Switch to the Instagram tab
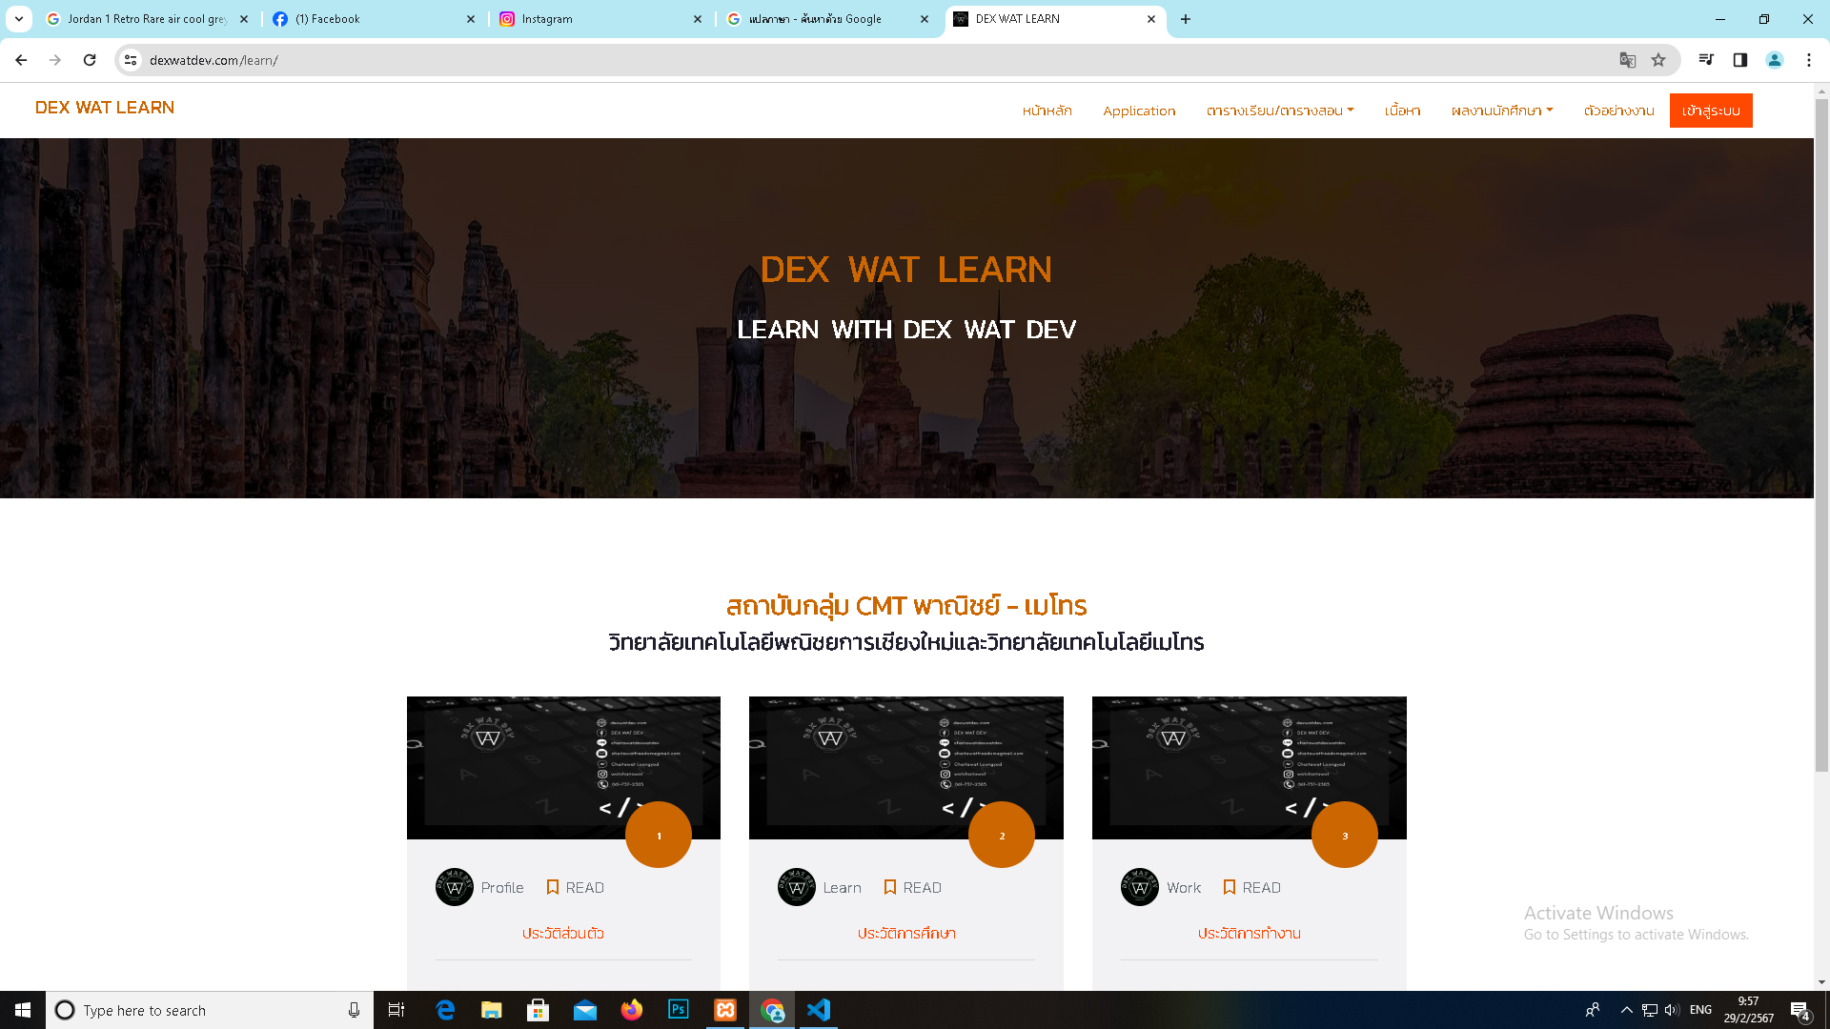The height and width of the screenshot is (1029, 1830). pyautogui.click(x=599, y=19)
